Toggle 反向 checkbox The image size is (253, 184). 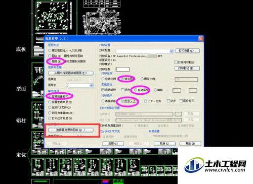tap(122, 90)
